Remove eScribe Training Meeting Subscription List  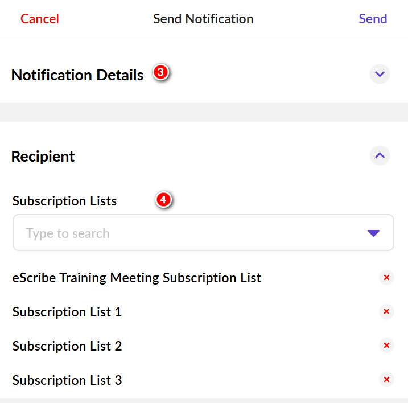(386, 278)
